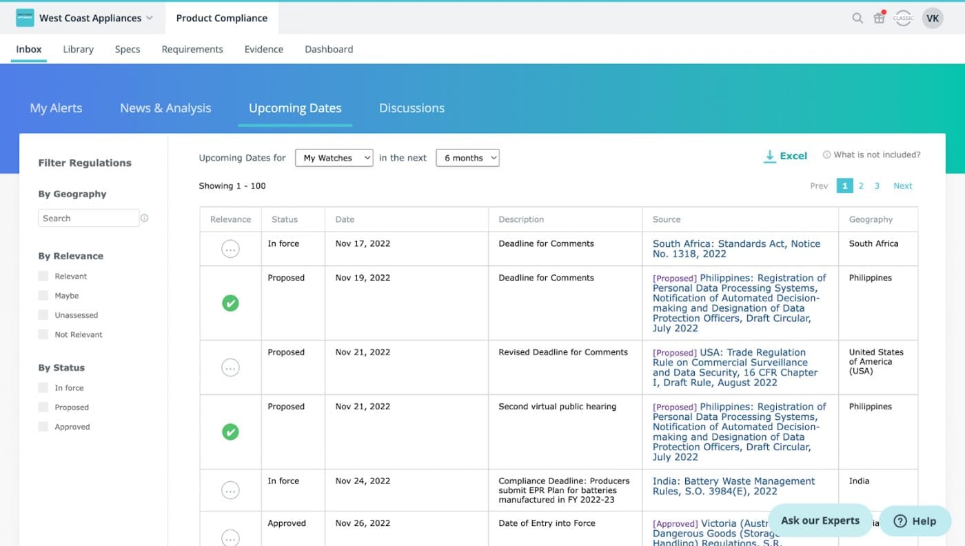The image size is (965, 546).
Task: Click the Geography search input field
Action: pyautogui.click(x=88, y=219)
